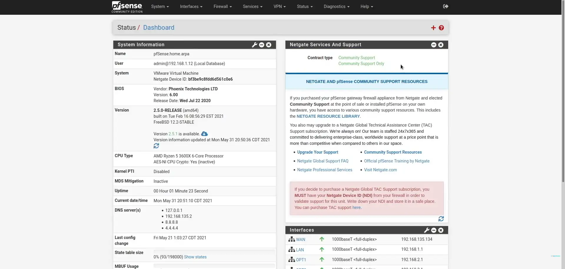This screenshot has height=269, width=565.
Task: Minimize the System Information widget
Action: click(x=262, y=45)
